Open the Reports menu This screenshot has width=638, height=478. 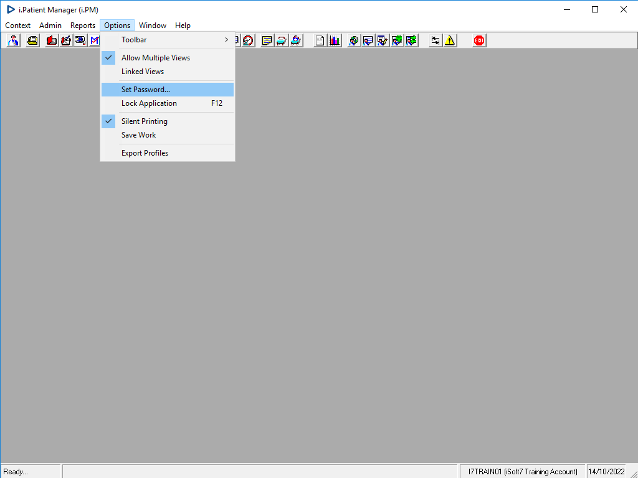83,25
